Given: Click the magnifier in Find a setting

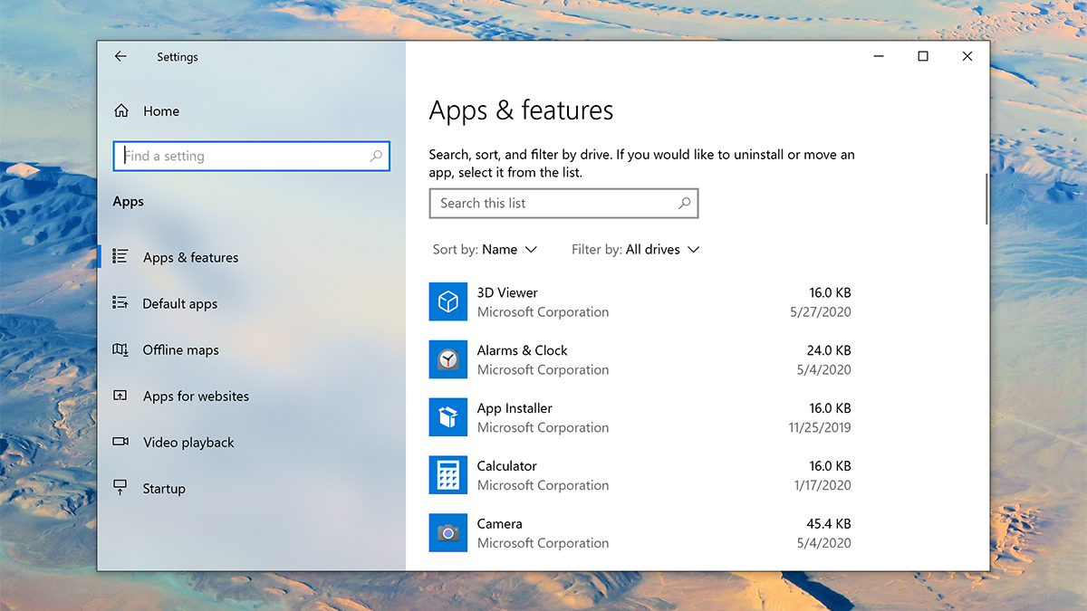Looking at the screenshot, I should (x=376, y=157).
